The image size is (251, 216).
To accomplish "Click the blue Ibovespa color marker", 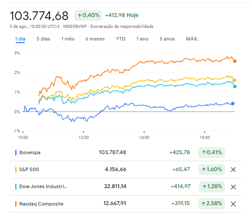I will (16, 152).
